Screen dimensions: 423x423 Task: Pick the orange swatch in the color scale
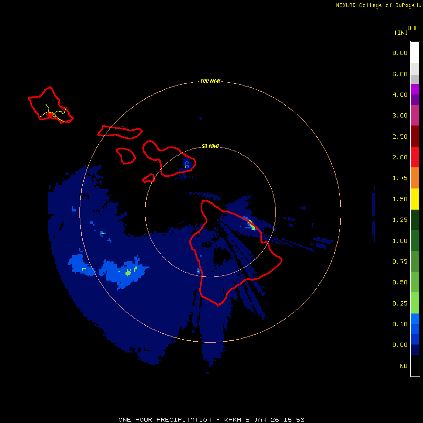[x=415, y=178]
